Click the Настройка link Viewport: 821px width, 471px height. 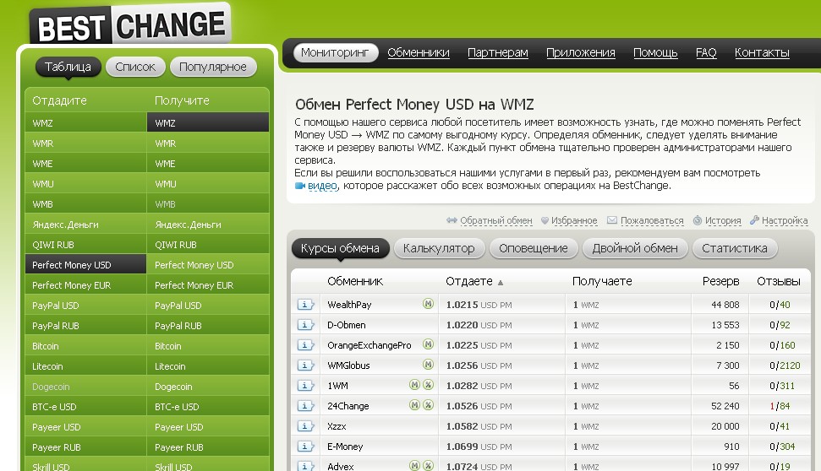[785, 220]
